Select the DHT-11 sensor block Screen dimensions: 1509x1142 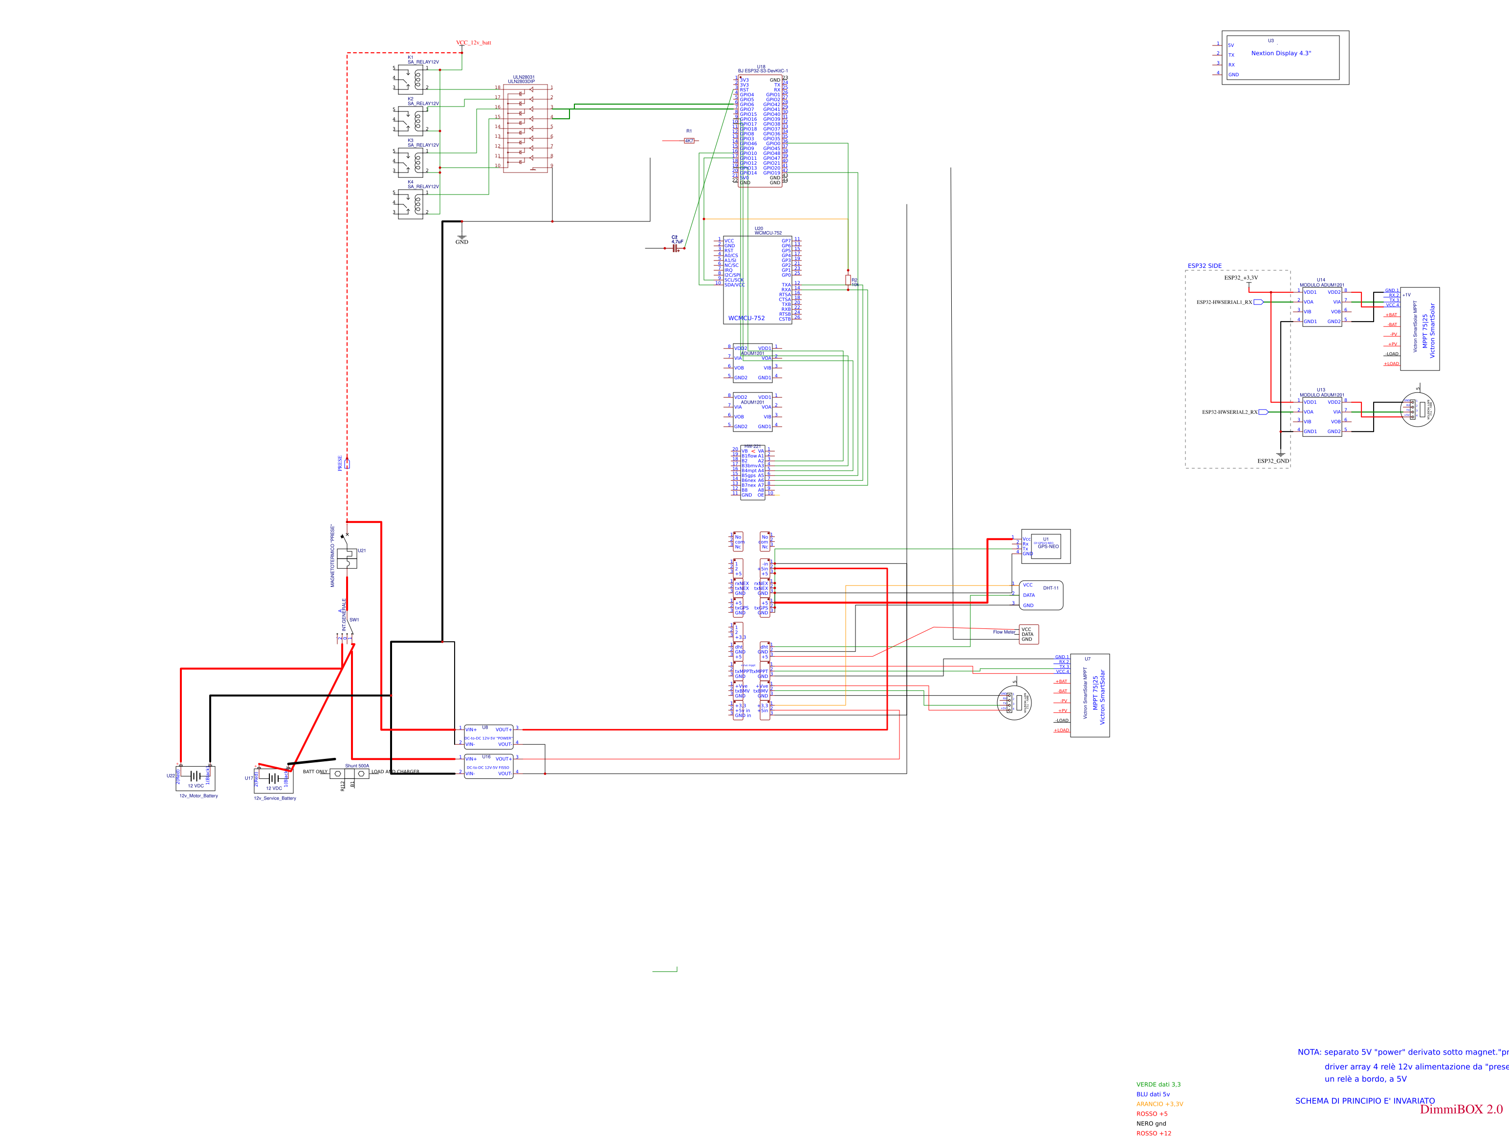[1041, 595]
